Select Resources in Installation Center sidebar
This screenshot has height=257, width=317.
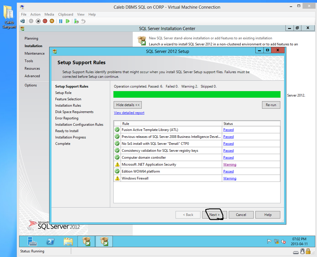pyautogui.click(x=32, y=69)
